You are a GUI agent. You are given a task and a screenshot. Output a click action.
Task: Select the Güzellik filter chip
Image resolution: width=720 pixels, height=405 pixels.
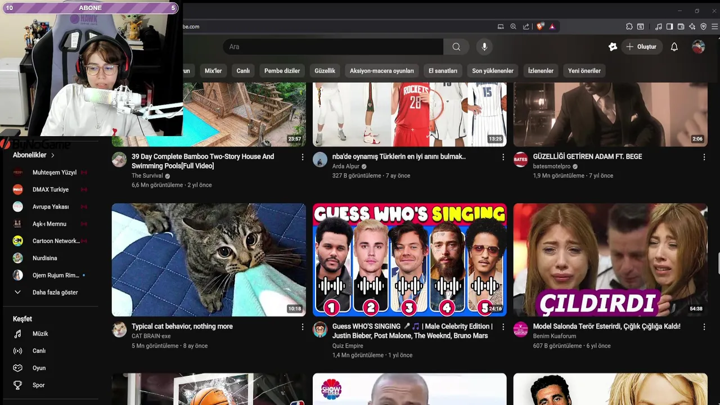pyautogui.click(x=325, y=71)
